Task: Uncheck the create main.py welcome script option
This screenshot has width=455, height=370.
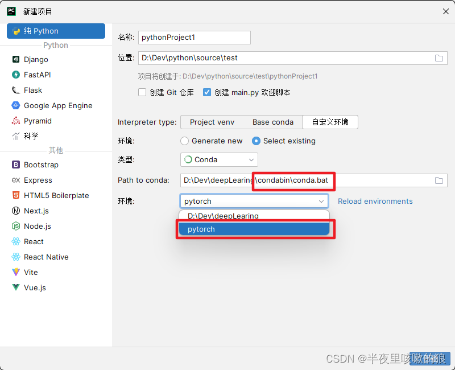Action: point(207,92)
